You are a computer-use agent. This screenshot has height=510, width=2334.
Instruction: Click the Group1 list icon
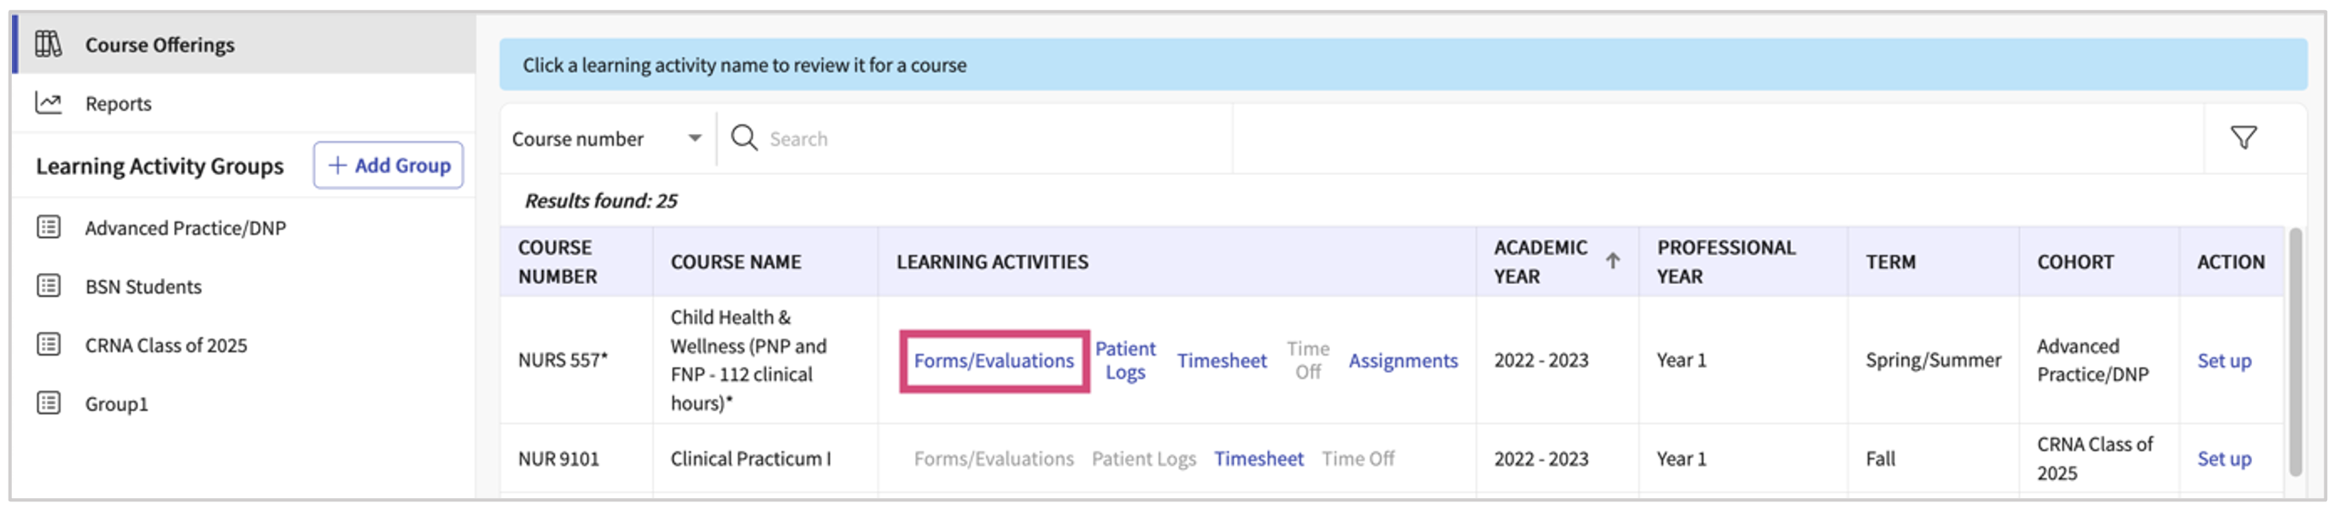point(48,403)
